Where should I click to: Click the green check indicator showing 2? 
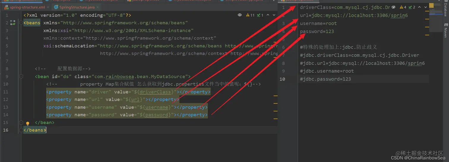[412, 7]
